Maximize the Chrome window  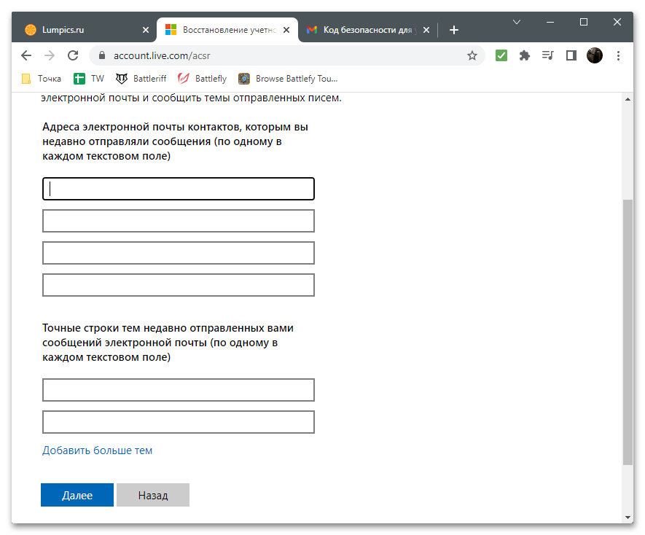pyautogui.click(x=584, y=22)
